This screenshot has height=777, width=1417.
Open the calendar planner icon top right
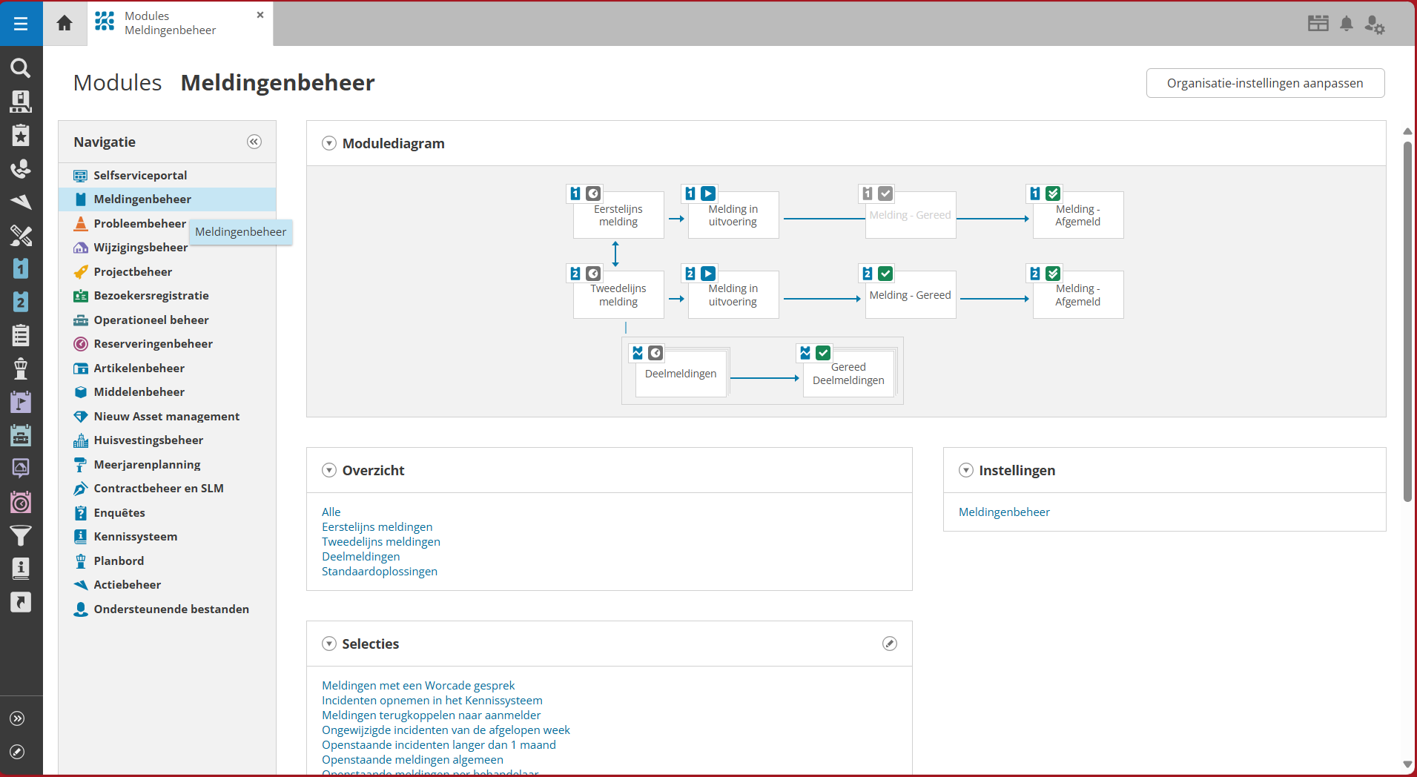pos(1318,24)
